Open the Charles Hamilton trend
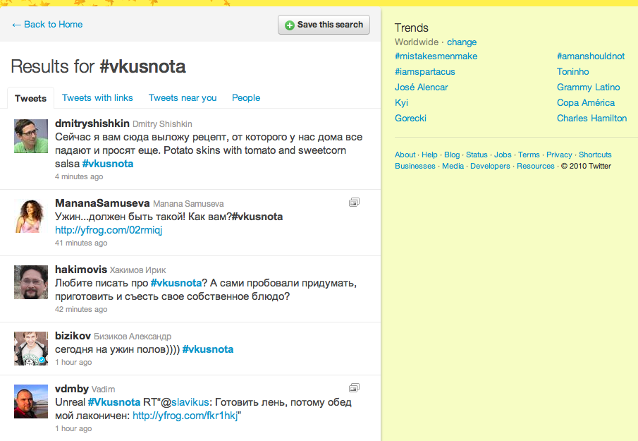The width and height of the screenshot is (638, 441). (591, 118)
